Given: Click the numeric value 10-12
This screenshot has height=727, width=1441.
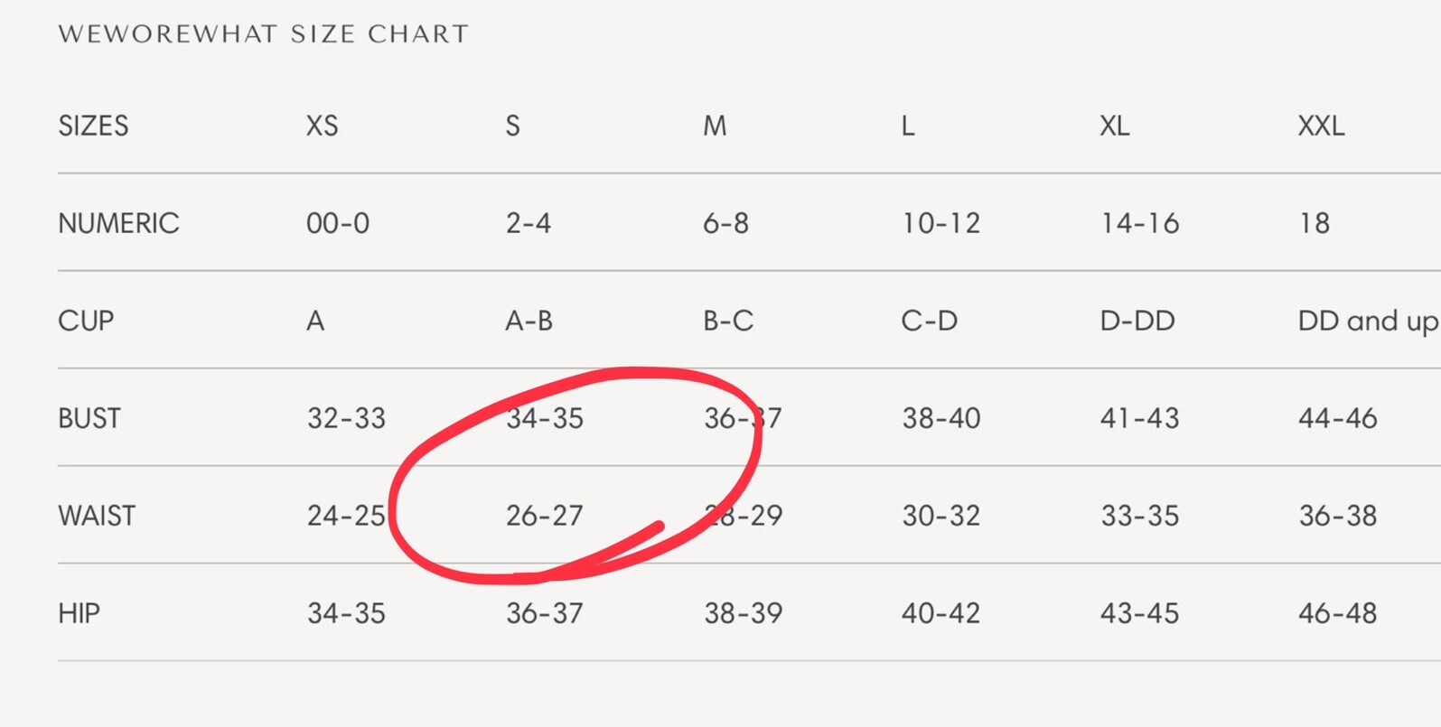Looking at the screenshot, I should click(x=940, y=223).
